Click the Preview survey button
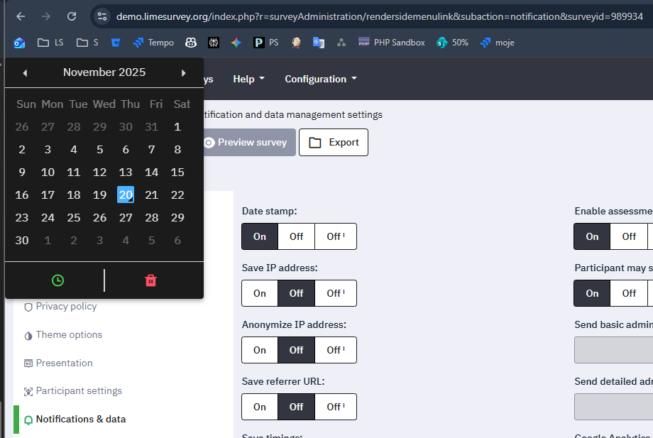Screen dimensions: 653x438 tap(246, 142)
